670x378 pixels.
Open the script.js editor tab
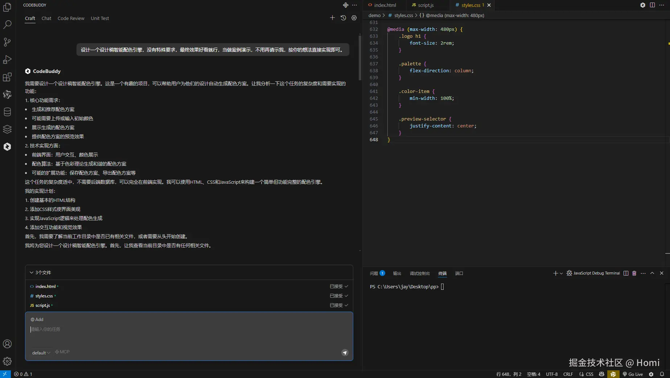click(426, 5)
